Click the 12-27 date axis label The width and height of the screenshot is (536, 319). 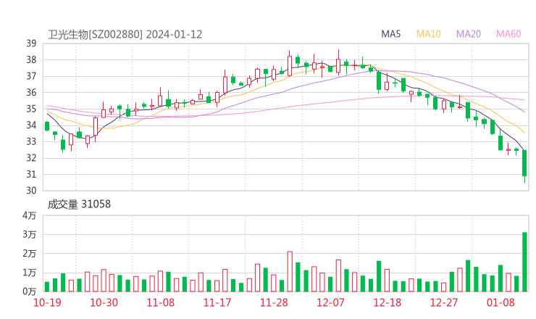444,302
